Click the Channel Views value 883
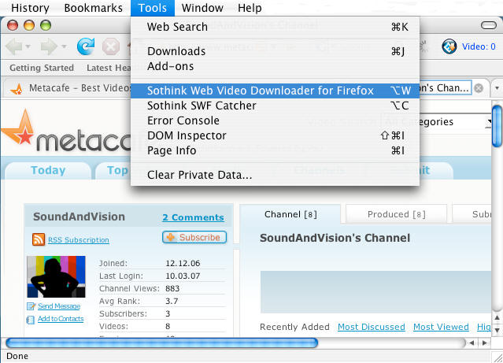 [172, 288]
